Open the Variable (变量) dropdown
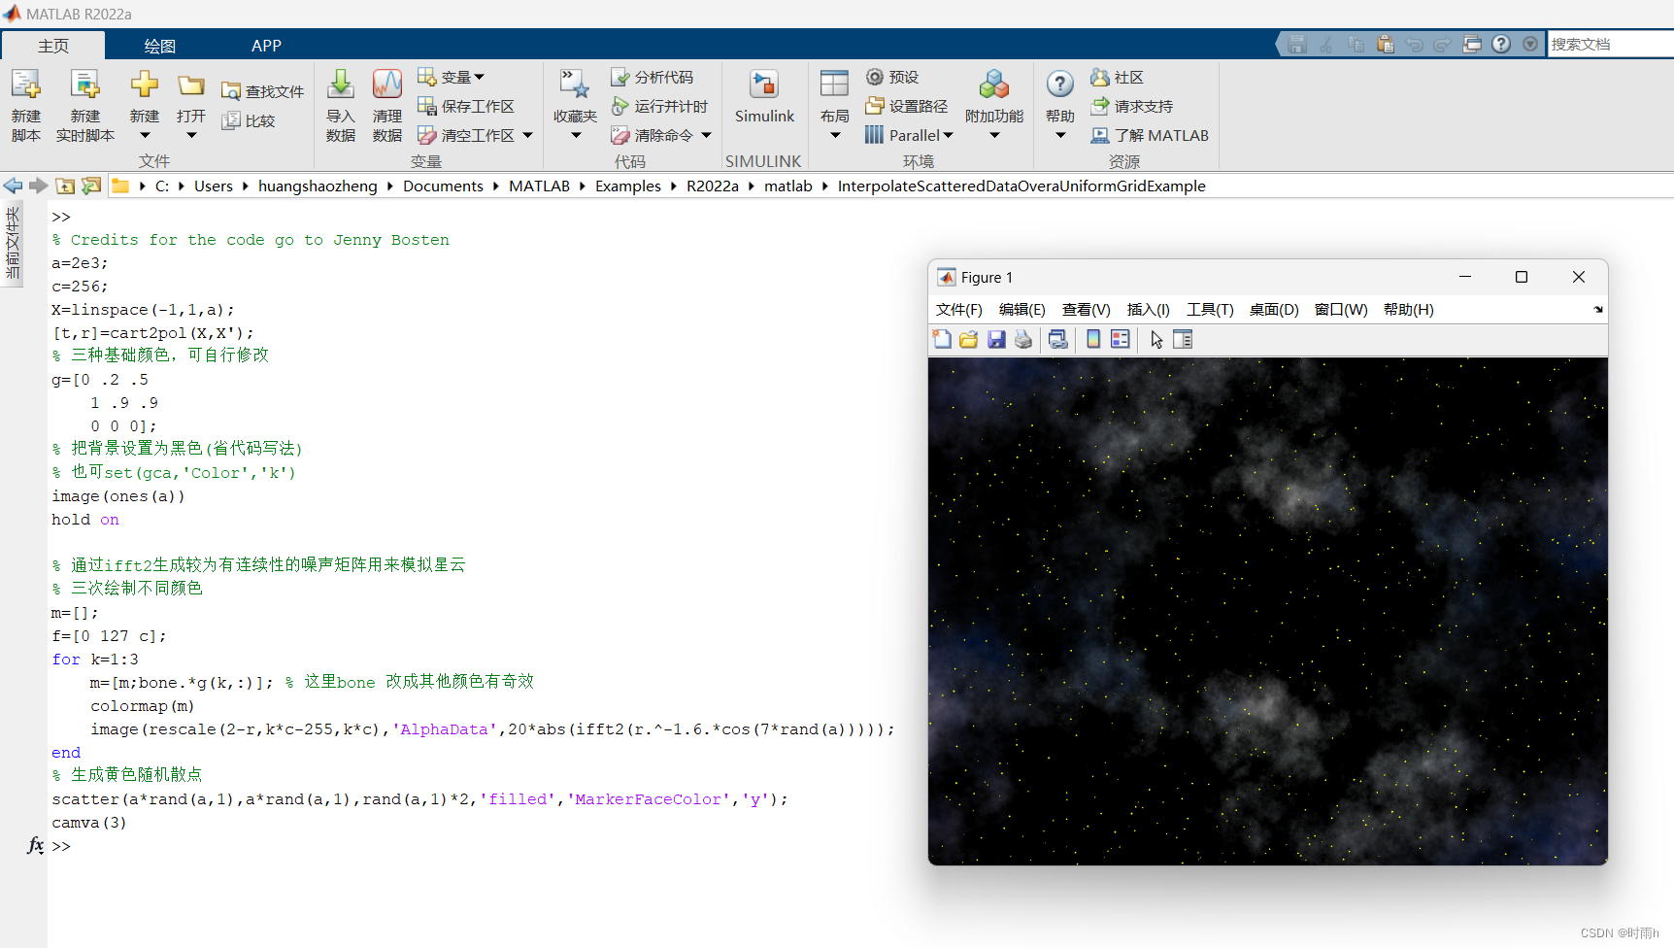 click(x=452, y=77)
